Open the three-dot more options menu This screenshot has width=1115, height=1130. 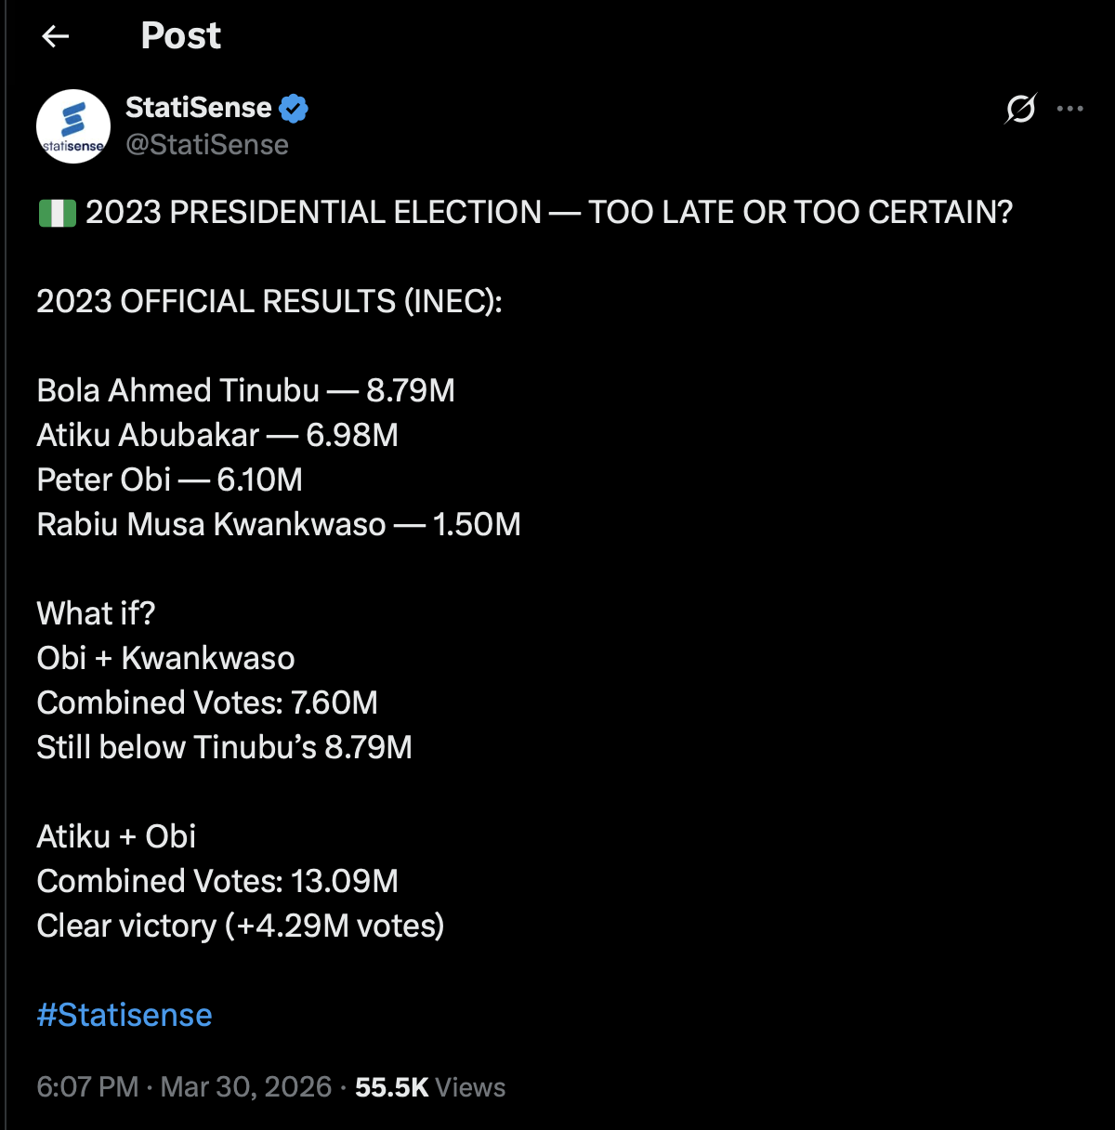[x=1070, y=109]
